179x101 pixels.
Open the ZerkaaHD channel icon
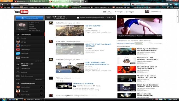pos(18,54)
